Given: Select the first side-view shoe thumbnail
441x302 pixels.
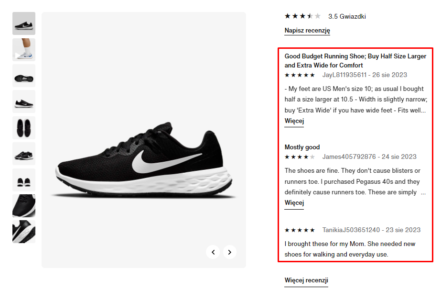Looking at the screenshot, I should pyautogui.click(x=24, y=23).
